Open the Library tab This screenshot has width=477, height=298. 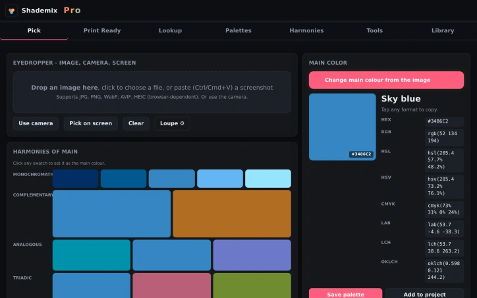pyautogui.click(x=443, y=30)
